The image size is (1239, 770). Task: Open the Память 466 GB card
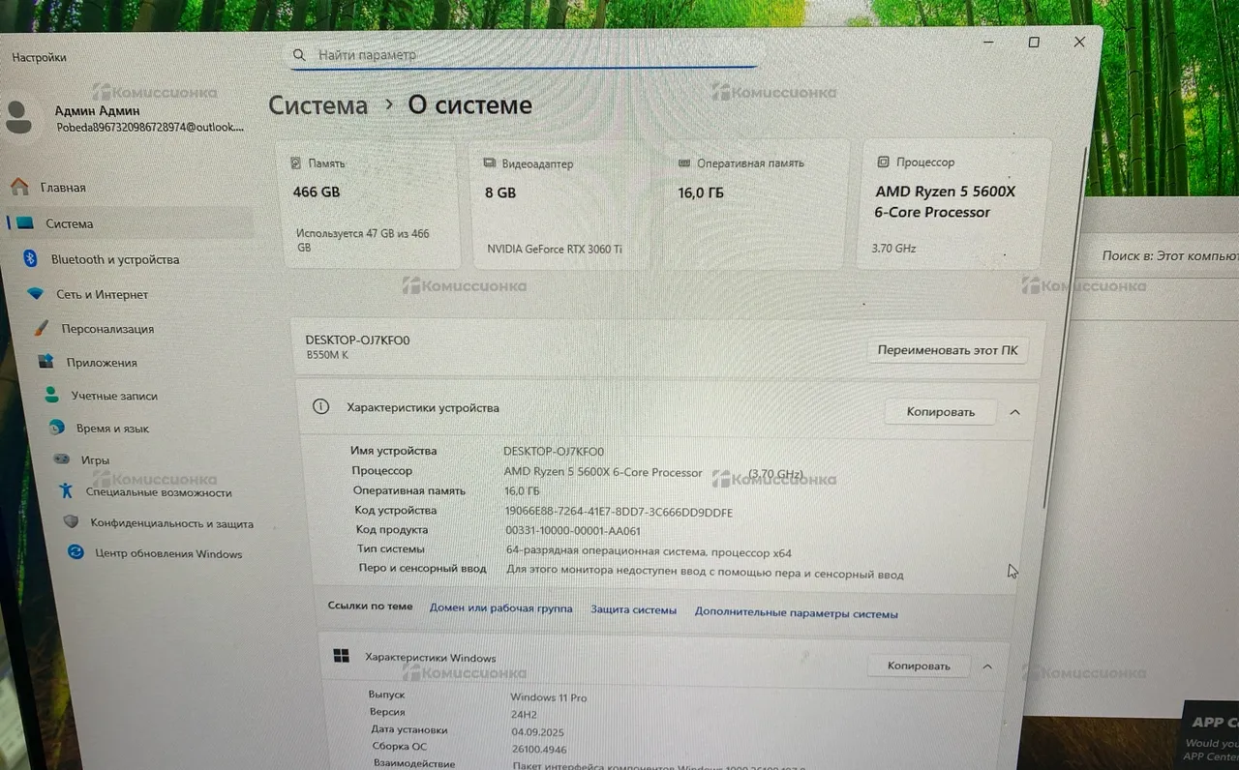(368, 204)
